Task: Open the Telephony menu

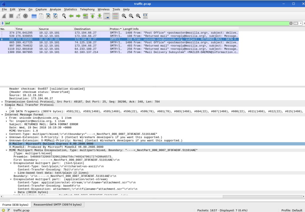Action: click(87, 9)
